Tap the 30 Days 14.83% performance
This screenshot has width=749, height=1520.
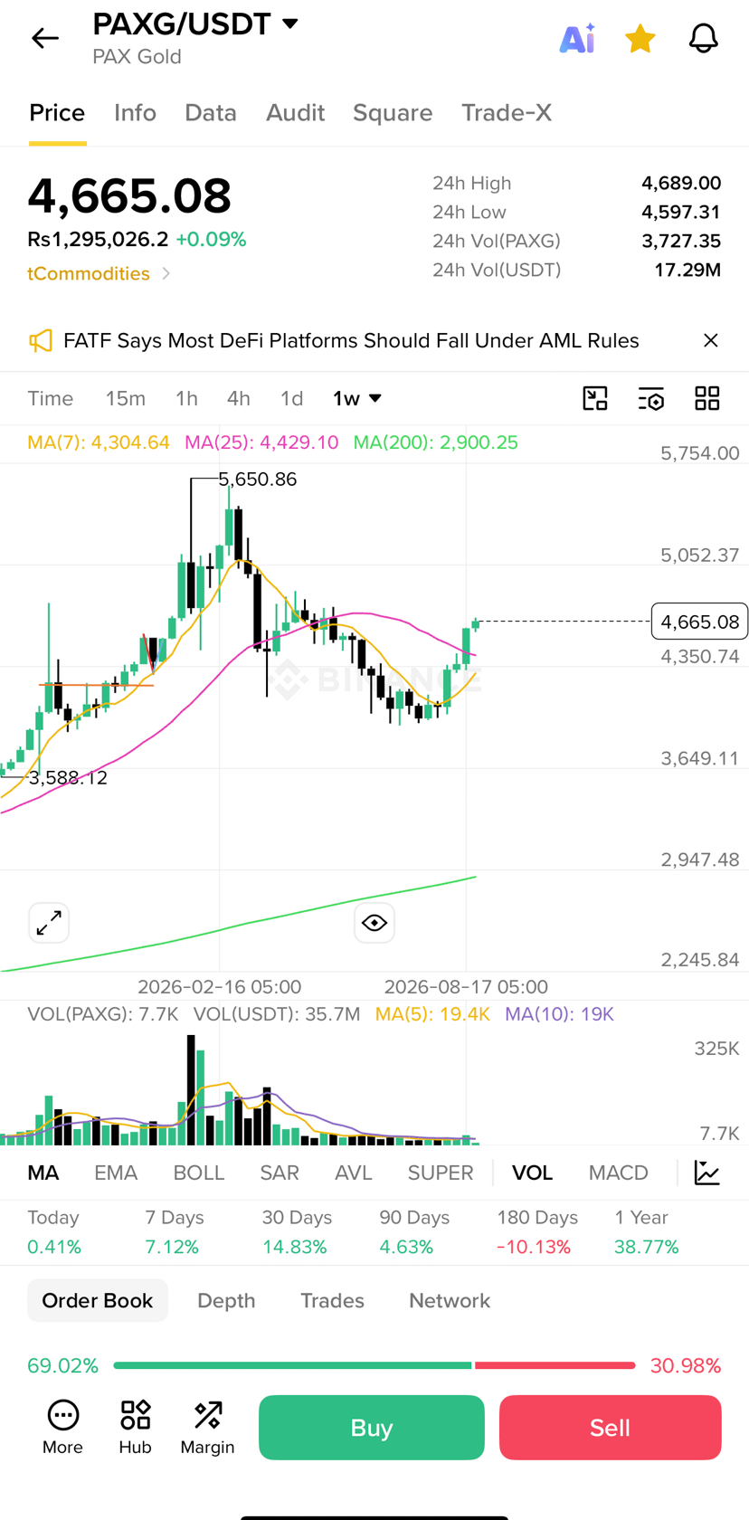point(295,1232)
